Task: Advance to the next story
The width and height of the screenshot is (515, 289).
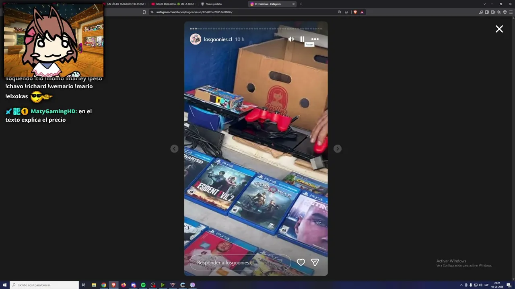Action: pos(338,149)
